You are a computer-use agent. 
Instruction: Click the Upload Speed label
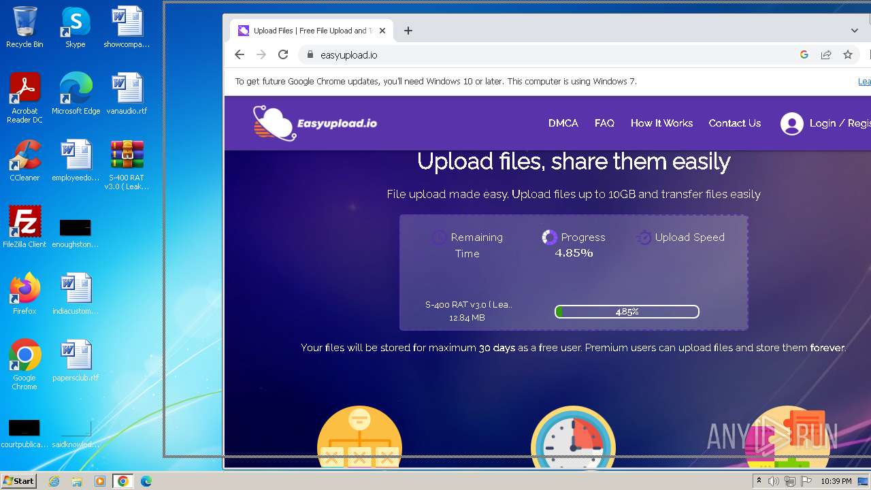[x=689, y=237]
